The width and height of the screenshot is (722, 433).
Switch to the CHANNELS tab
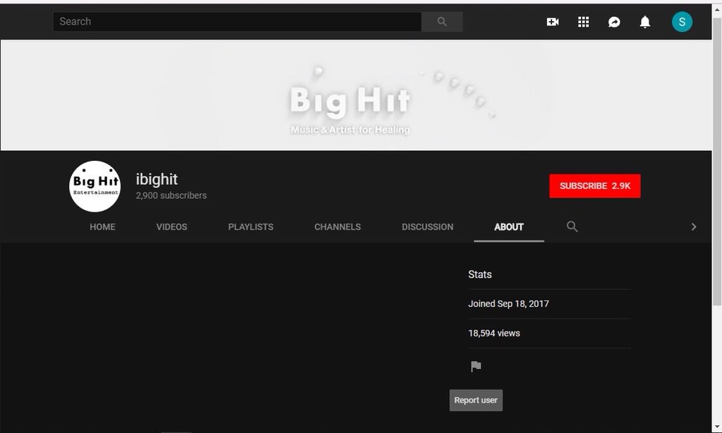[338, 226]
